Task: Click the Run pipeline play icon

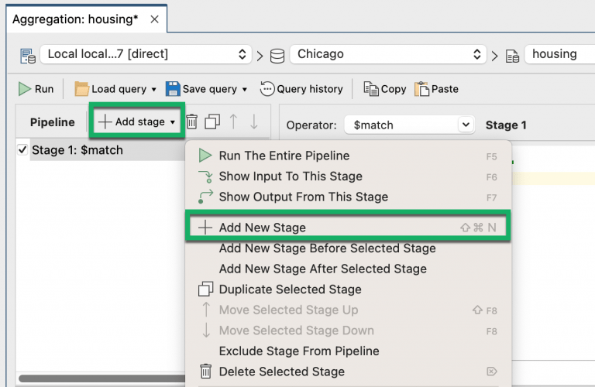Action: click(25, 89)
